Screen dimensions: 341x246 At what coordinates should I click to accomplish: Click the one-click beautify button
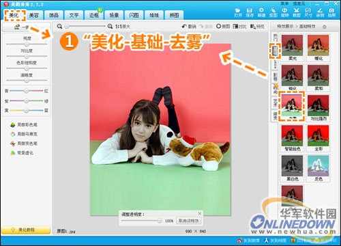pos(27,27)
